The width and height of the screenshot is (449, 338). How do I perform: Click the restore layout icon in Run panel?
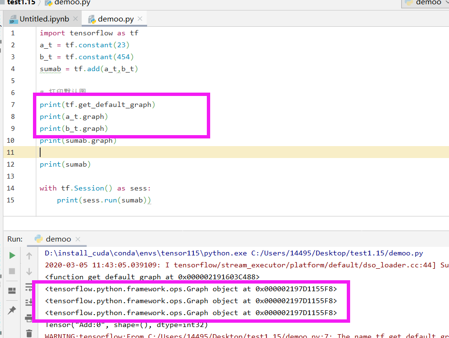click(12, 291)
